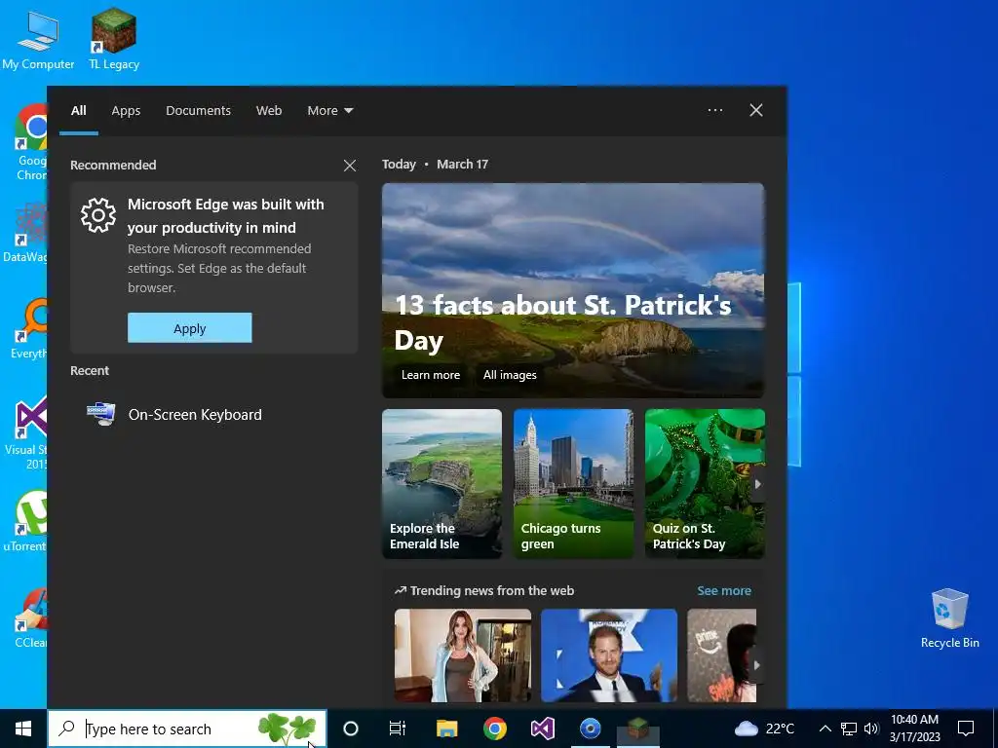The image size is (998, 748).
Task: Click shamrock icon in search box
Action: pos(288,729)
